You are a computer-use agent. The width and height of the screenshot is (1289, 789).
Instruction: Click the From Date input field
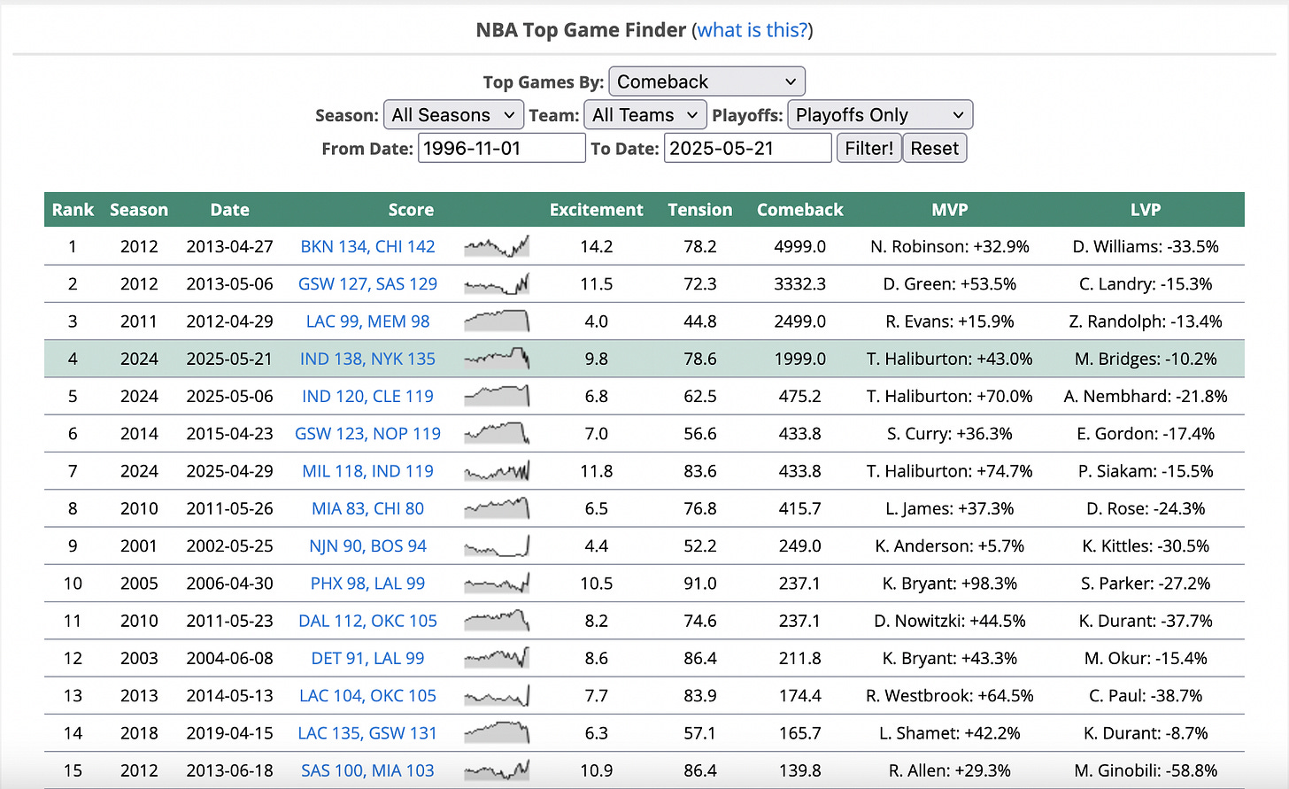click(501, 148)
